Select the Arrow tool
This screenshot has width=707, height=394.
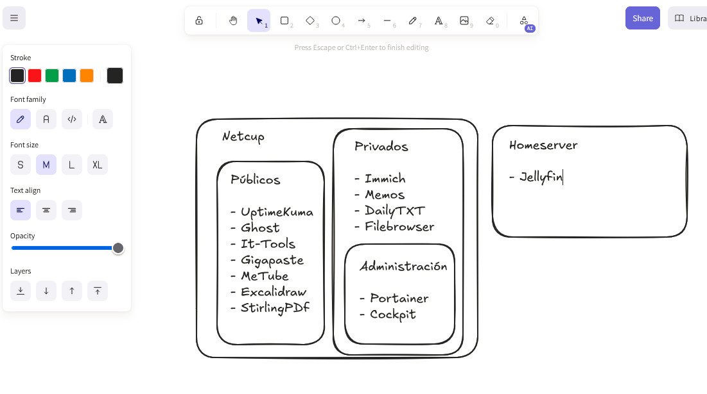pyautogui.click(x=362, y=21)
